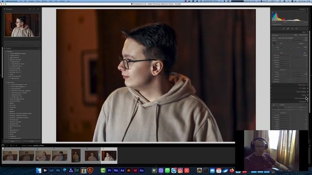Click the Auto tone button
This screenshot has height=175, width=312.
tap(305, 53)
